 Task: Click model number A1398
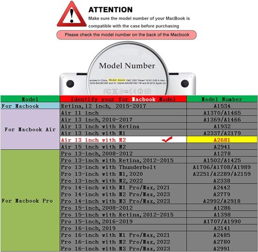point(222,215)
